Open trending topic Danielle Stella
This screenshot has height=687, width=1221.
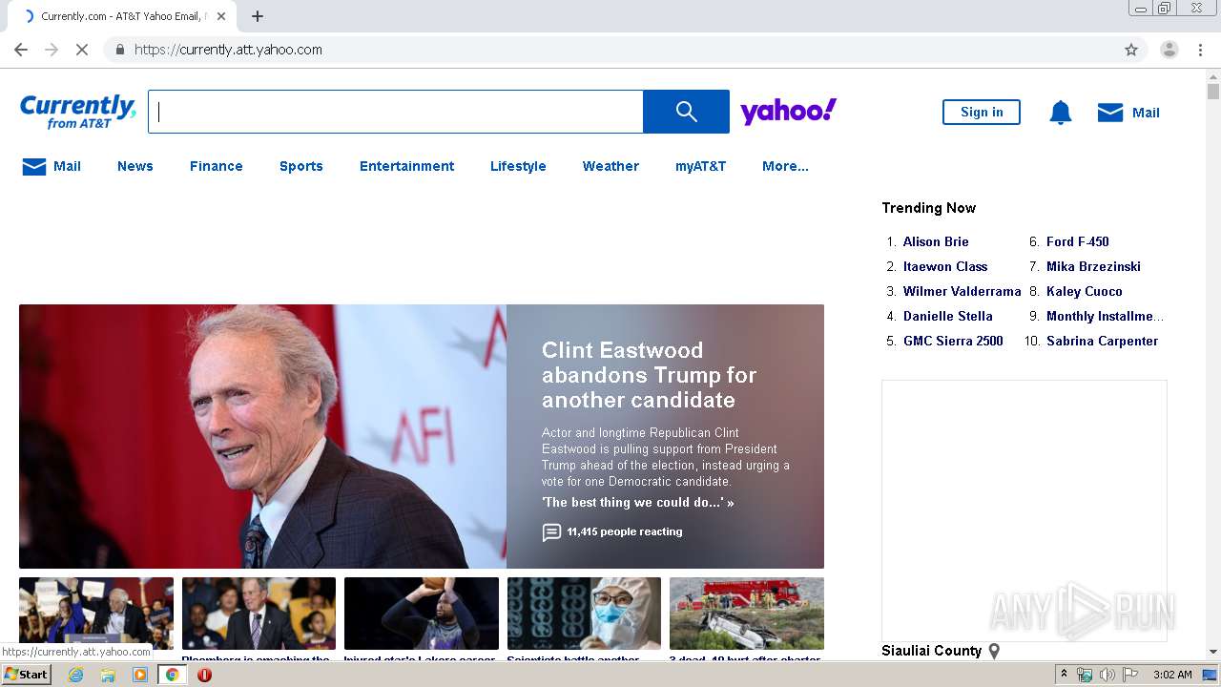point(948,316)
